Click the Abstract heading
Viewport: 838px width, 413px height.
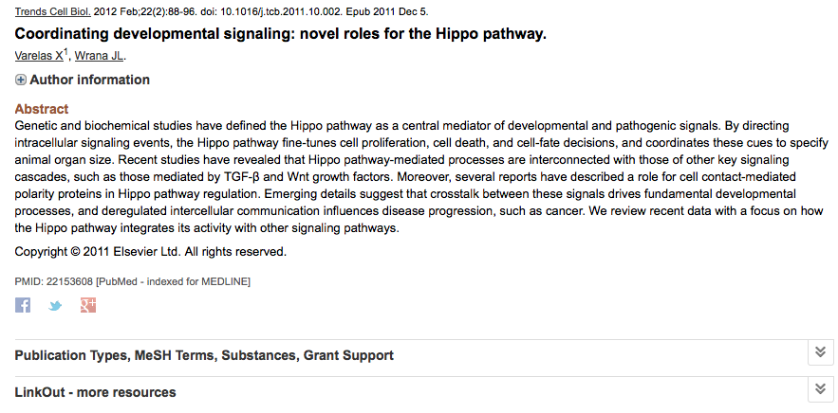pos(42,109)
